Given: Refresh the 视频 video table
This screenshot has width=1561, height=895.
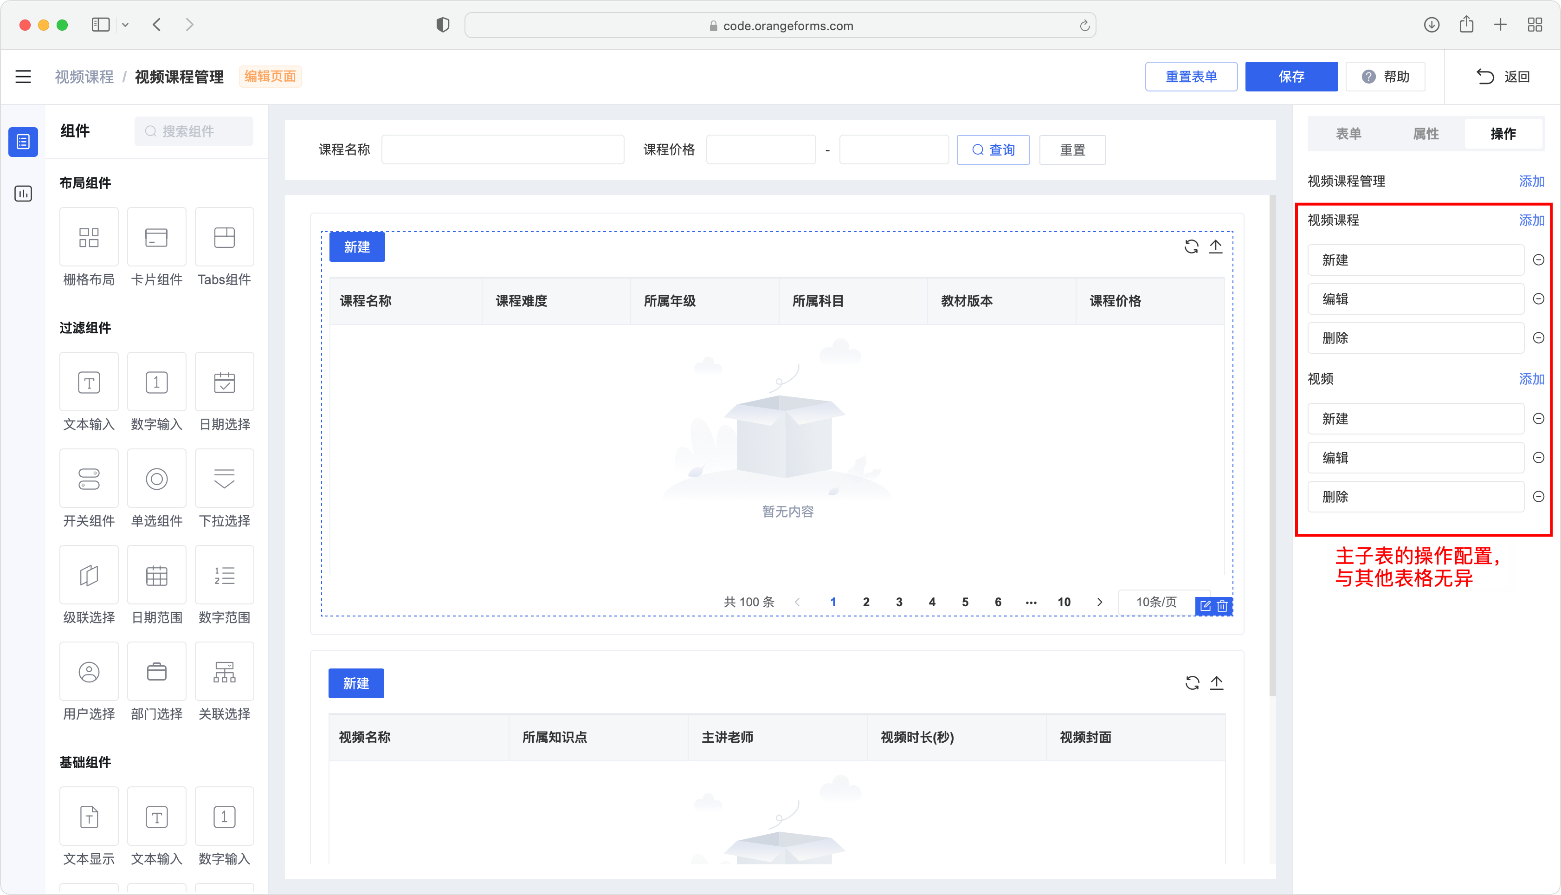Looking at the screenshot, I should [x=1192, y=683].
